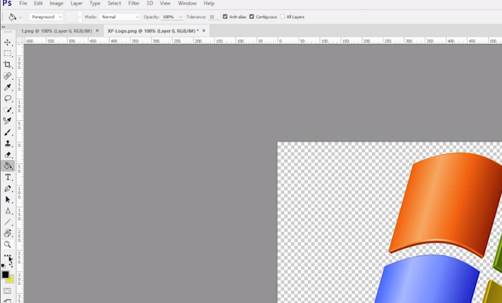
Task: Enable the All Layers checkbox
Action: point(282,17)
